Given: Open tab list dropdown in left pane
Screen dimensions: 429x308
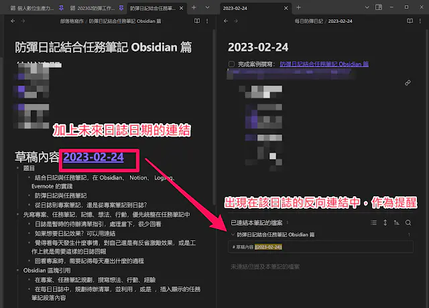Looking at the screenshot, I should [x=206, y=7].
